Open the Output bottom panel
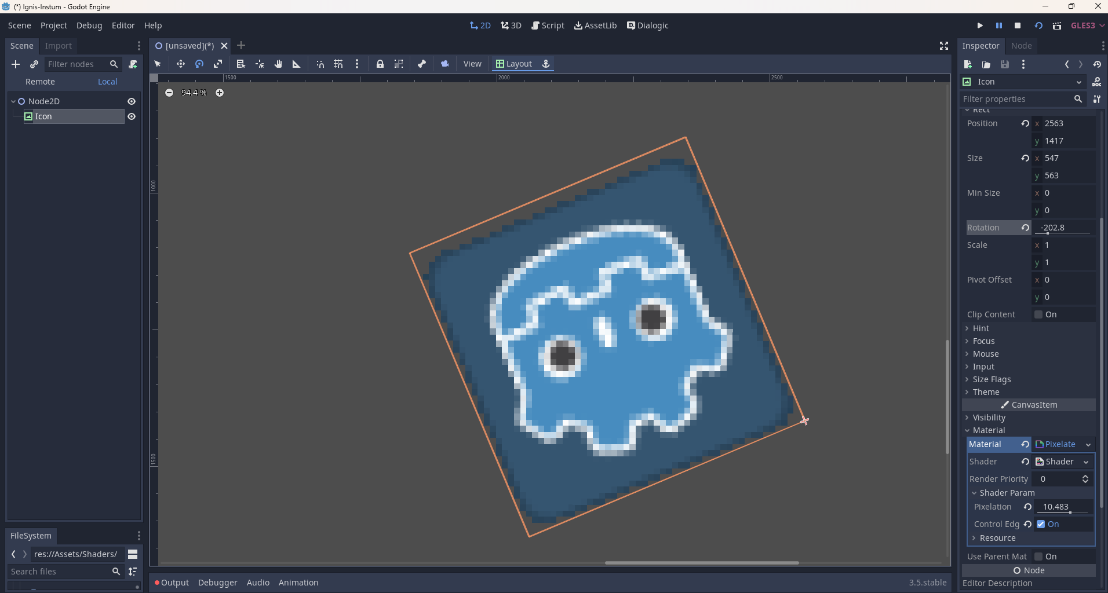This screenshot has height=593, width=1108. [x=172, y=583]
